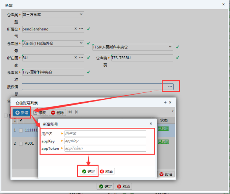Image resolution: width=230 pixels, height=194 pixels.
Task: Clear the pengjiansheng company field
Action: coord(76,29)
